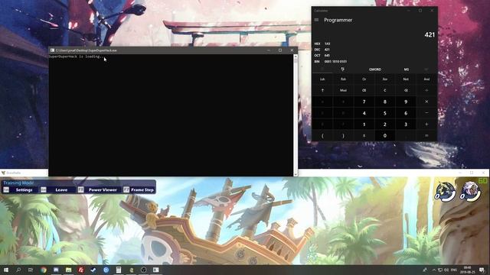The image size is (490, 275).
Task: Select the OCT base row in Calculator
Action: pyautogui.click(x=374, y=56)
